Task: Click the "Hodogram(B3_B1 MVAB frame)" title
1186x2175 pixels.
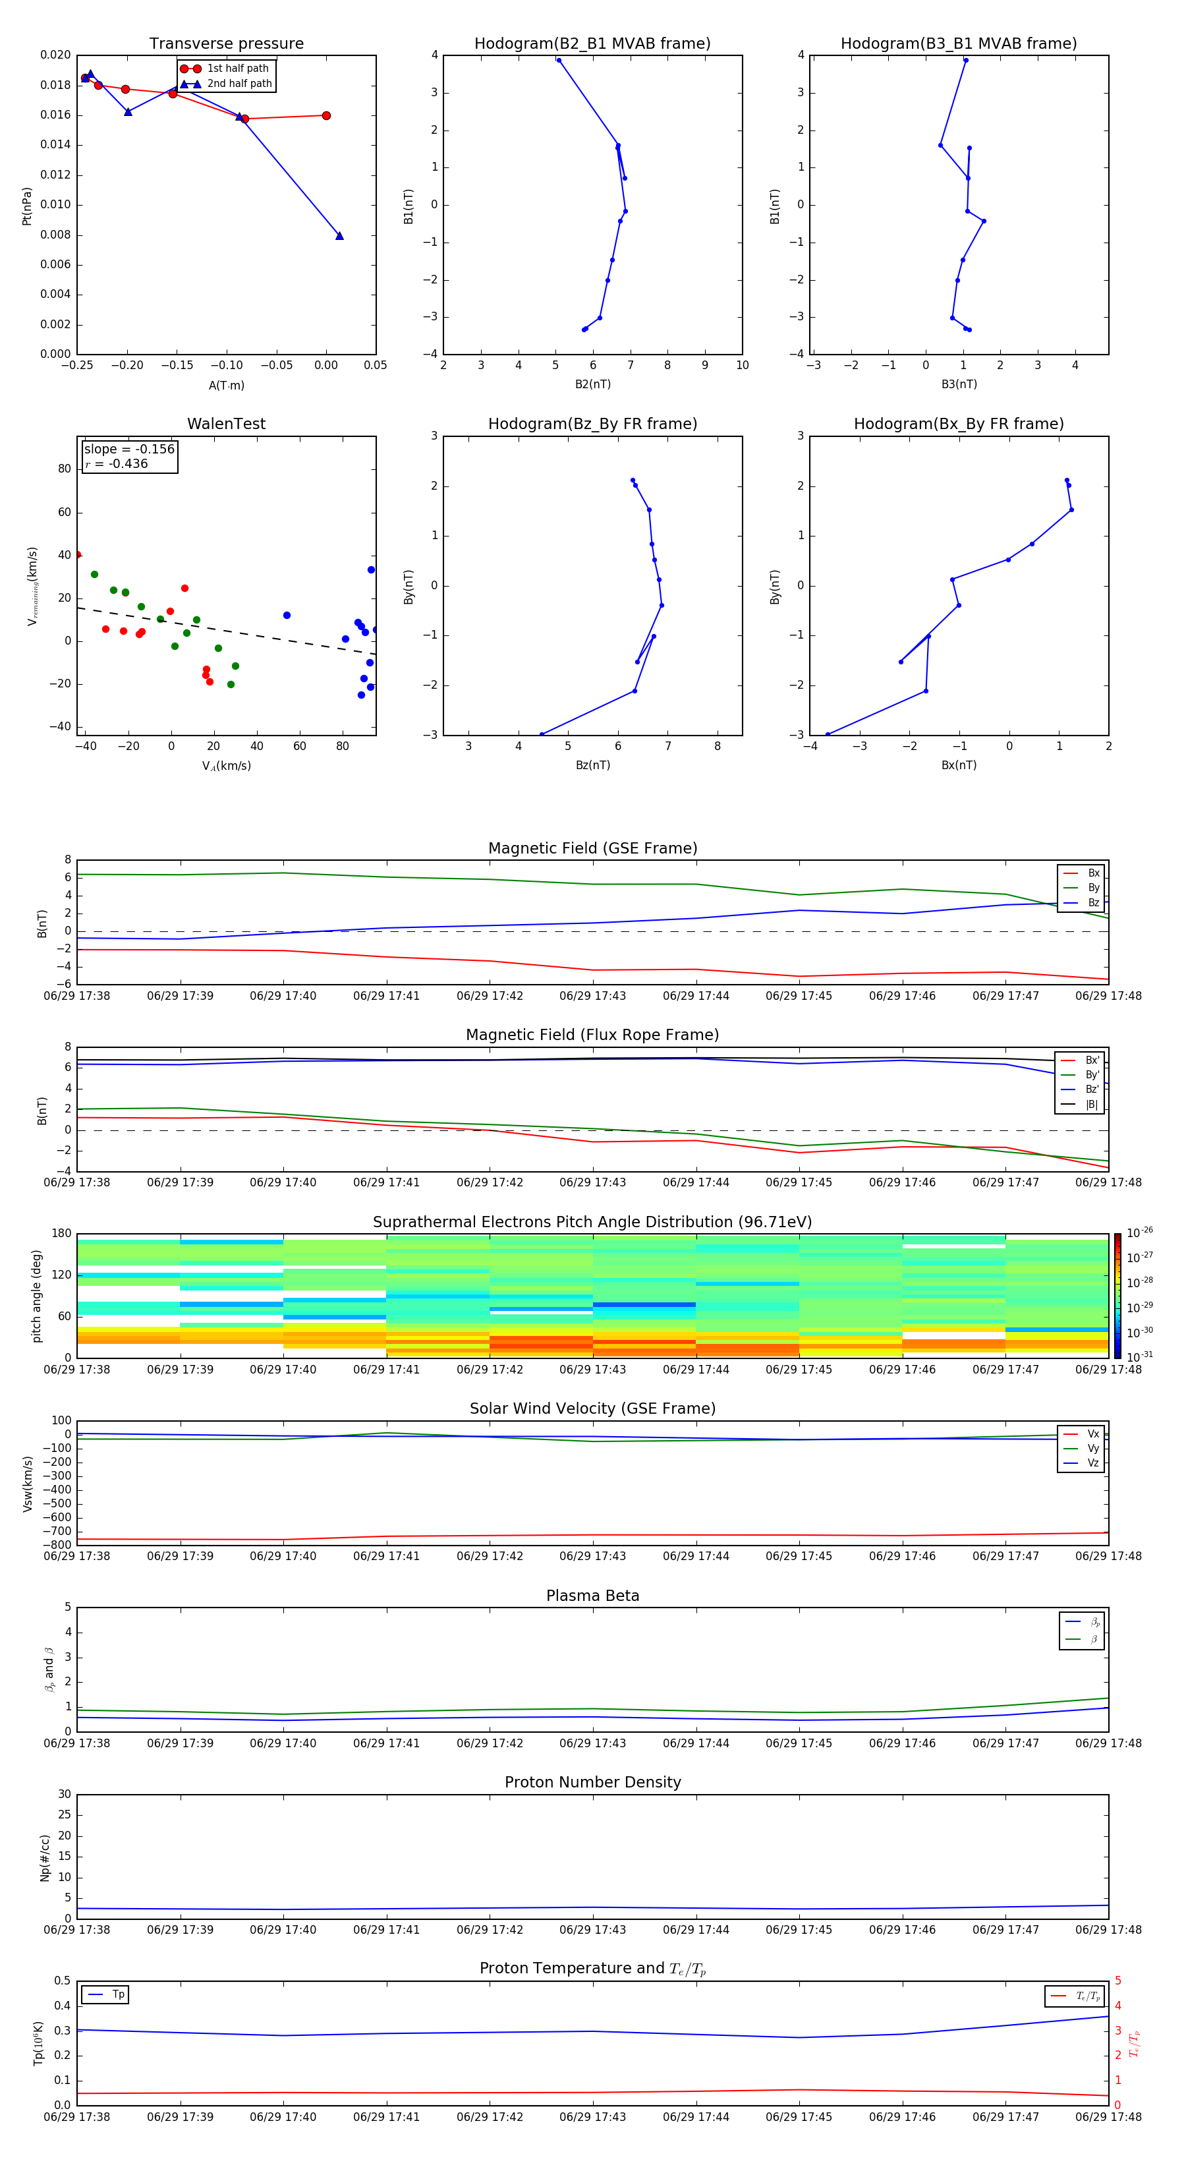Action: [959, 44]
